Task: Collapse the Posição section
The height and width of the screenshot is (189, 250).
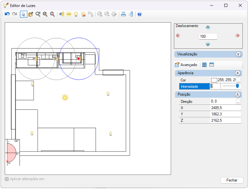Action: click(237, 94)
